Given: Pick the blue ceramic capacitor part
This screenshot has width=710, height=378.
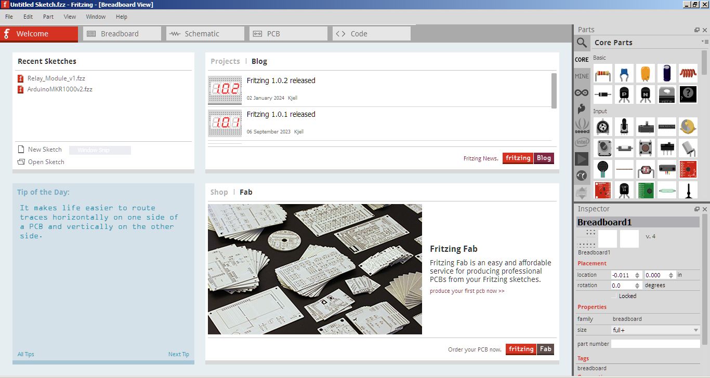Looking at the screenshot, I should coord(624,74).
